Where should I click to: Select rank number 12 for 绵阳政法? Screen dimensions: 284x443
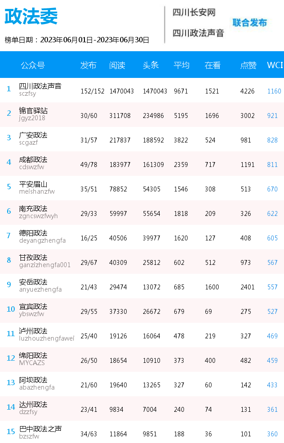pyautogui.click(x=11, y=358)
